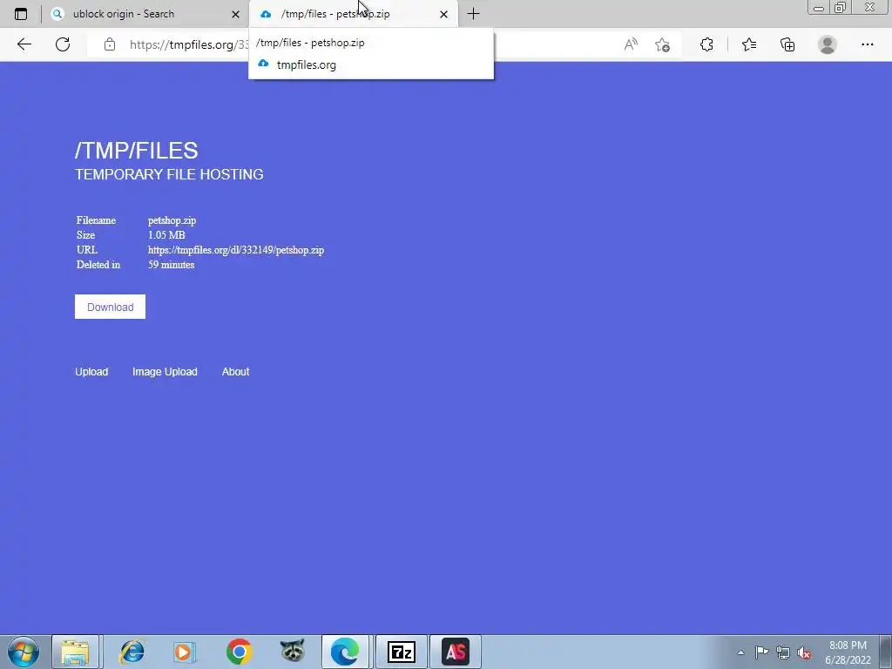Open the muted volume tray icon
This screenshot has width=892, height=669.
(804, 652)
